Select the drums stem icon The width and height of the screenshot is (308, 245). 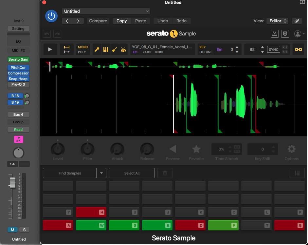(x=123, y=50)
